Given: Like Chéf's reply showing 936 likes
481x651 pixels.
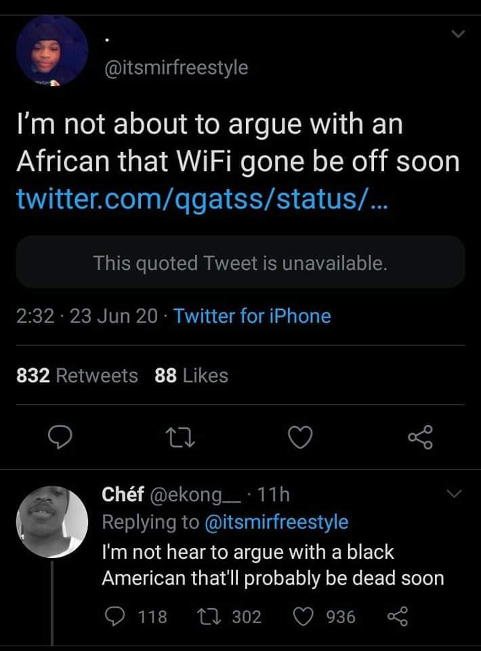Looking at the screenshot, I should tap(325, 616).
